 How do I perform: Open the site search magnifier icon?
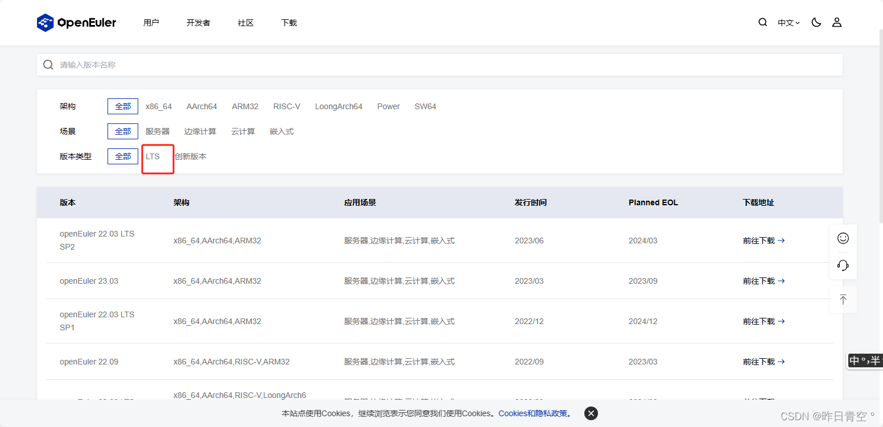pyautogui.click(x=763, y=23)
